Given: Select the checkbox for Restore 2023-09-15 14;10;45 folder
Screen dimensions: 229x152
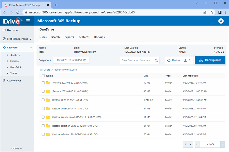Looking at the screenshot, I should (x=43, y=108).
